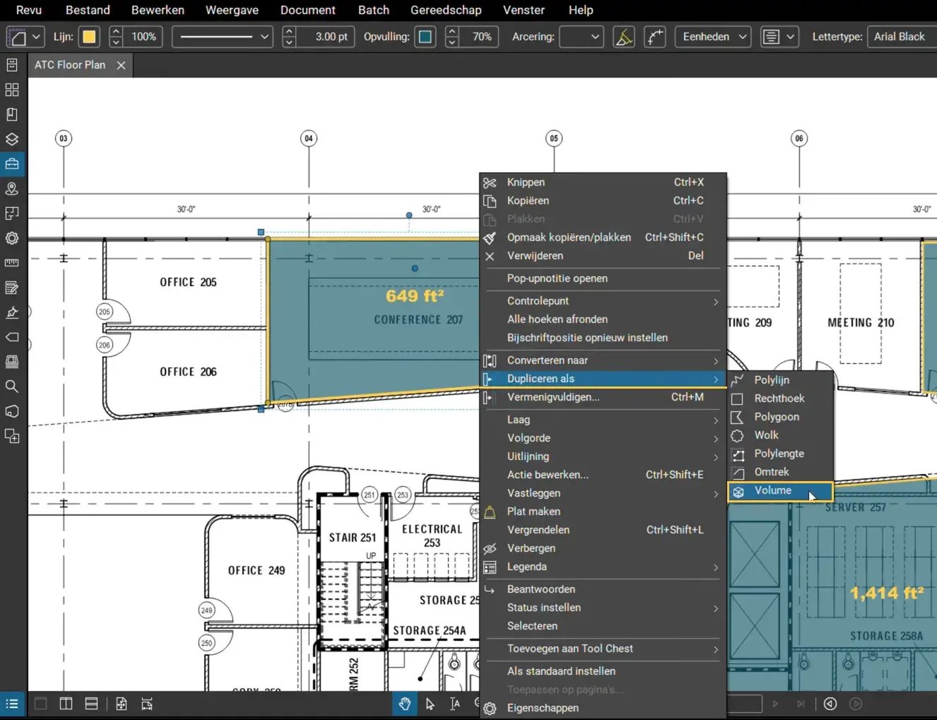The width and height of the screenshot is (937, 720).
Task: Expand the Laag submenu
Action: pyautogui.click(x=603, y=420)
